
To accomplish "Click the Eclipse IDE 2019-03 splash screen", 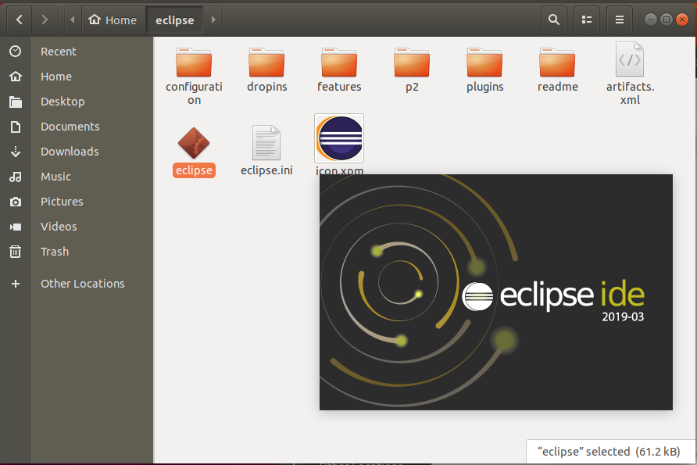I will pyautogui.click(x=496, y=292).
